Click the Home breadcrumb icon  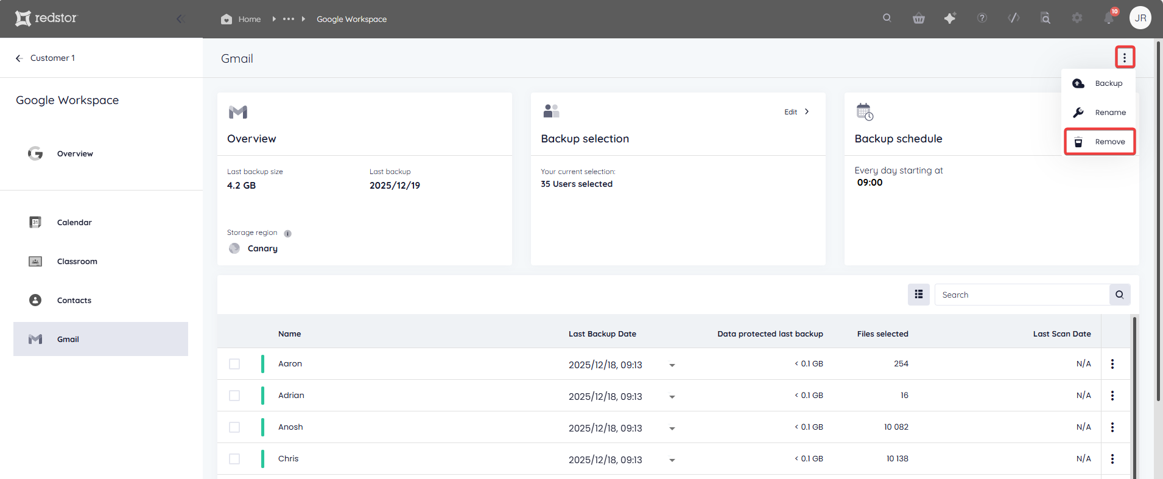click(227, 19)
